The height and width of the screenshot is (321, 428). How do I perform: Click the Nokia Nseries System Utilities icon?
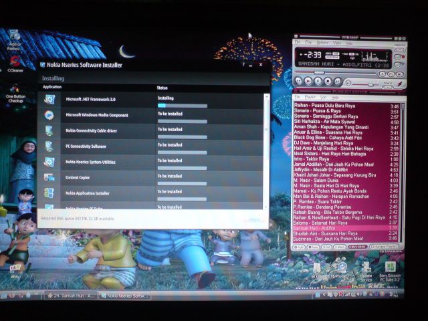(x=49, y=162)
